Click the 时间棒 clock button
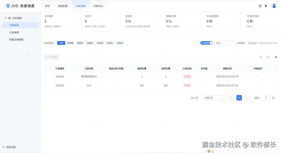This screenshot has height=153, width=281. click(x=52, y=57)
